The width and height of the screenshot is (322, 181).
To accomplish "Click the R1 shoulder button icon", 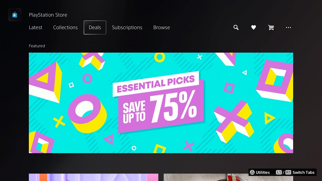I will [288, 173].
